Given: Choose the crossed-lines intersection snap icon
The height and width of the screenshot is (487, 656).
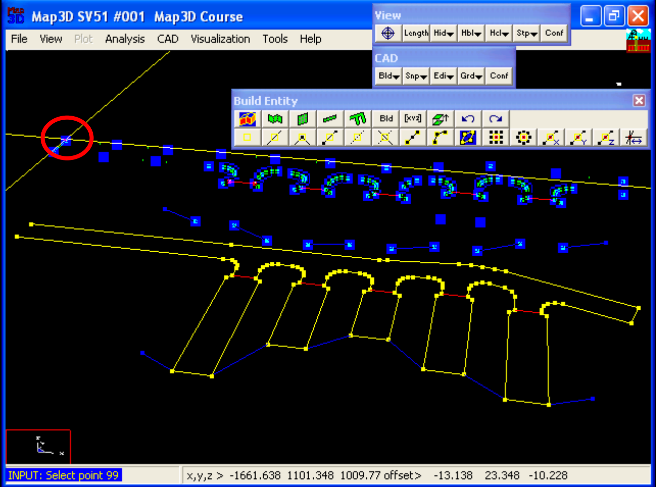Looking at the screenshot, I should [x=385, y=138].
